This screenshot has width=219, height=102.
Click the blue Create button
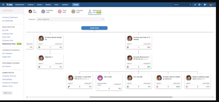pos(76,5)
